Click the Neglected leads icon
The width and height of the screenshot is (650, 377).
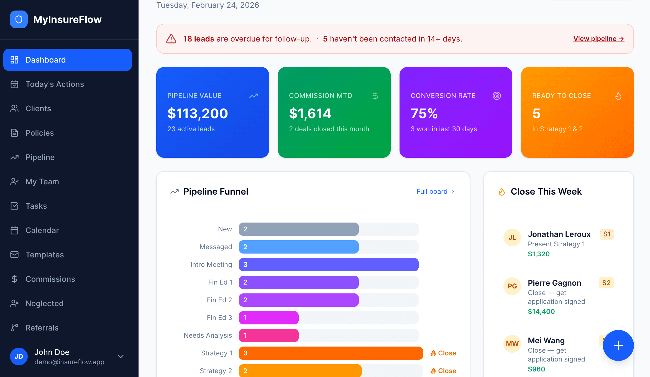click(14, 303)
